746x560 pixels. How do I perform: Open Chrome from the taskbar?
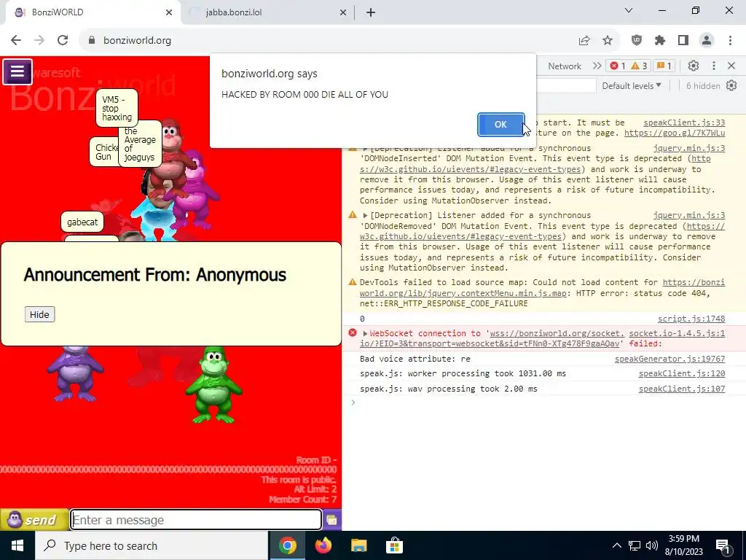pyautogui.click(x=287, y=545)
